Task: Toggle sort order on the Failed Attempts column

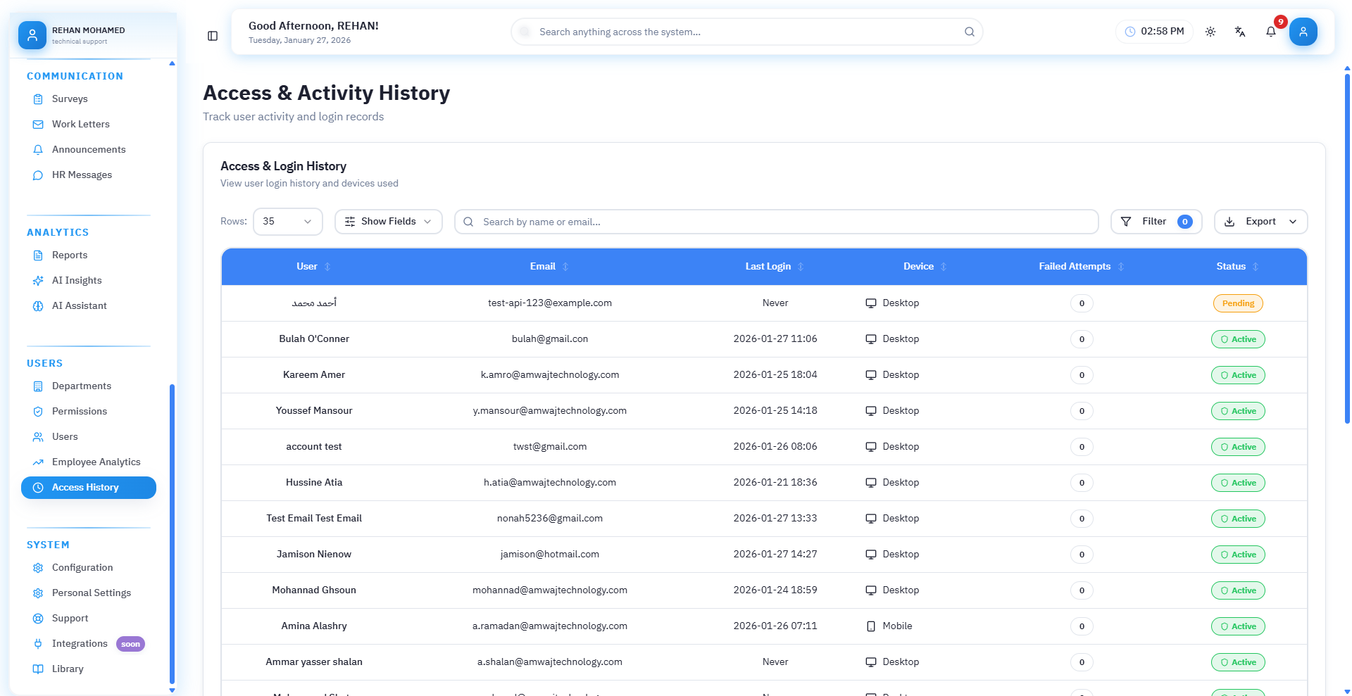Action: (1120, 267)
